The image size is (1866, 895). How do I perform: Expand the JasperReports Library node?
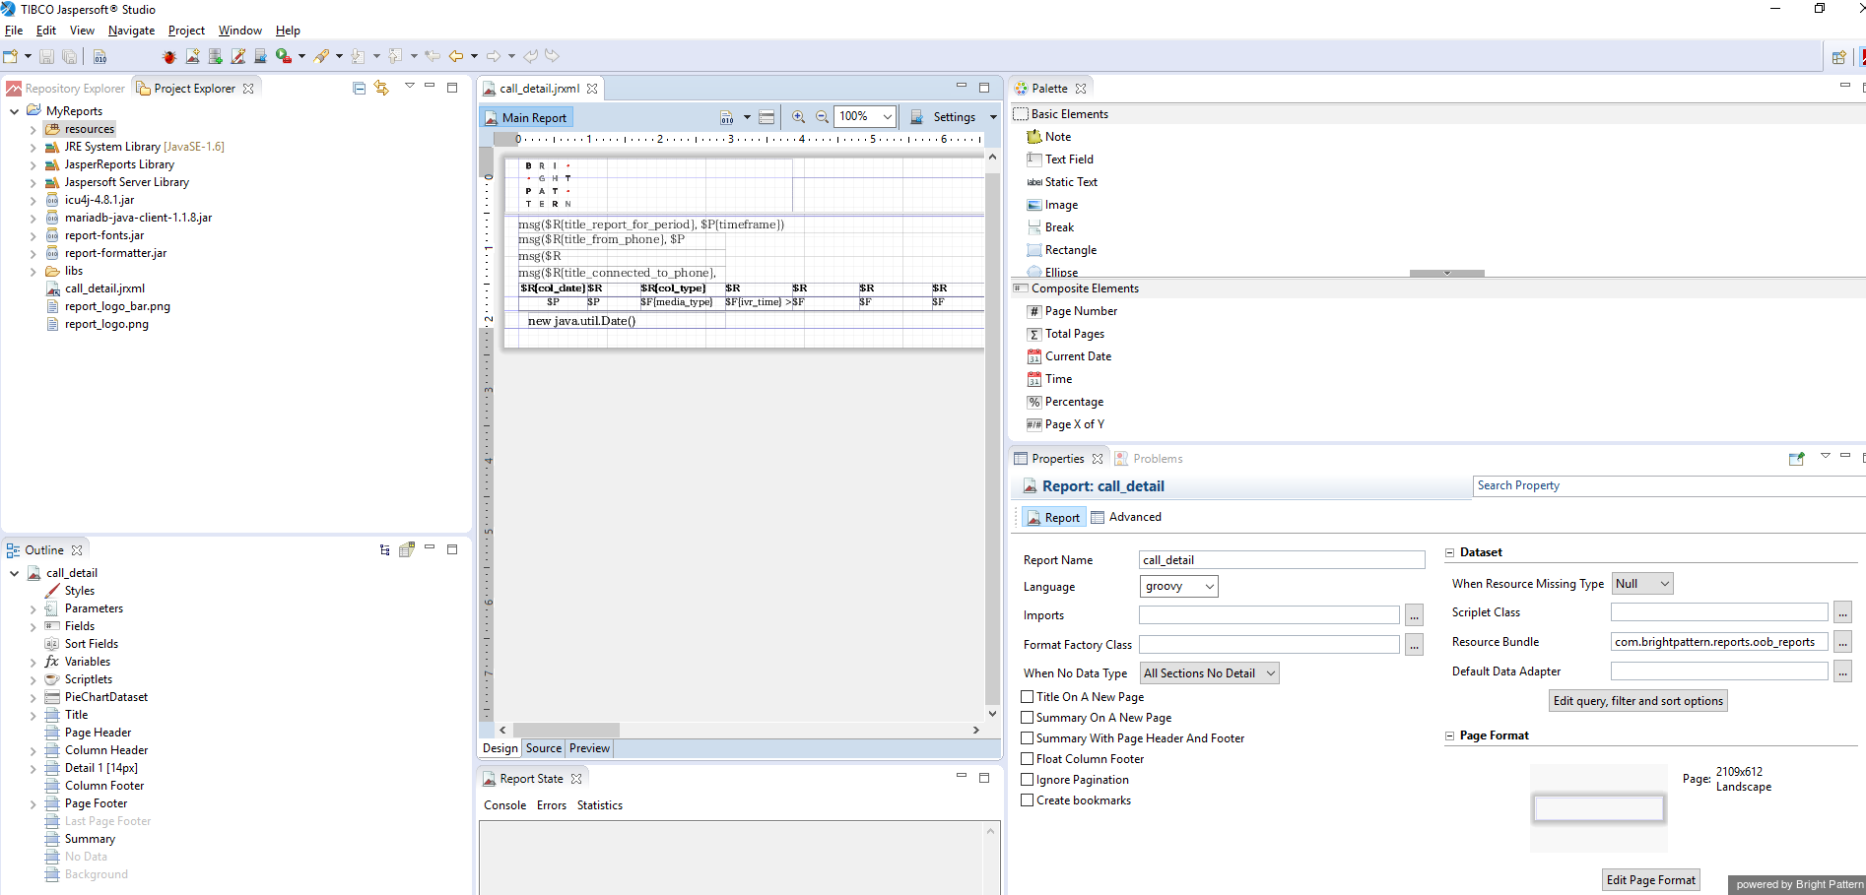[33, 164]
